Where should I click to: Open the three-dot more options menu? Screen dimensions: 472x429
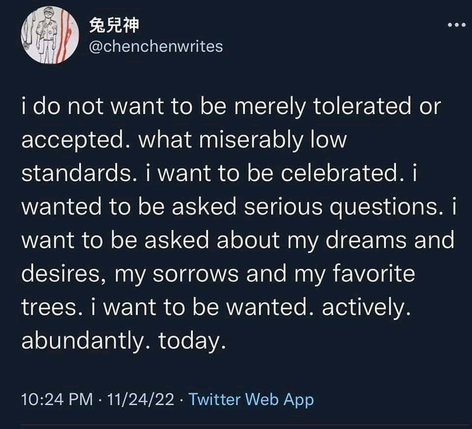click(457, 25)
